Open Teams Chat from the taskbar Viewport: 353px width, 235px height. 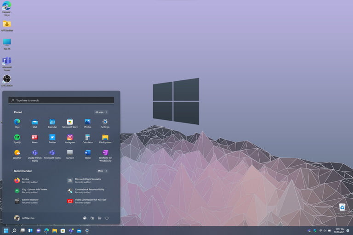(x=39, y=230)
